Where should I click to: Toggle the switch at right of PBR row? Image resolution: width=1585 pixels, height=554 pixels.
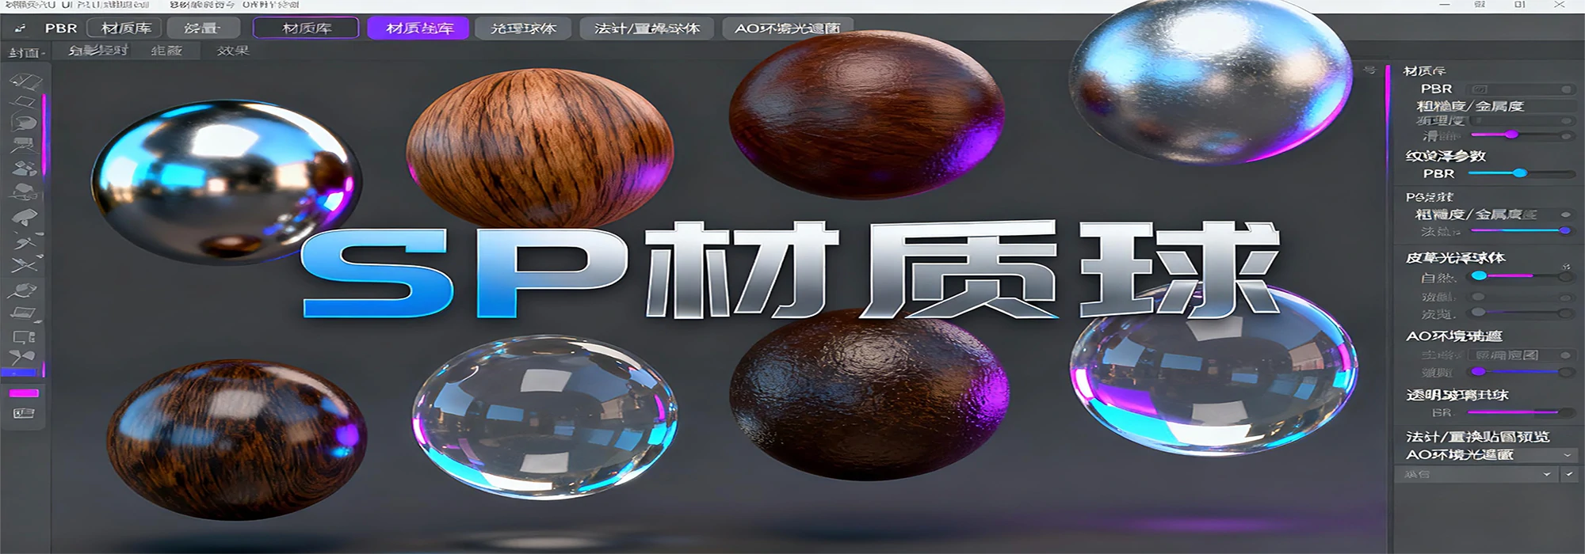[1566, 89]
